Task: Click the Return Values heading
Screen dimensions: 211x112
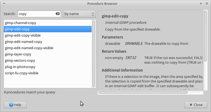Action: (114, 51)
